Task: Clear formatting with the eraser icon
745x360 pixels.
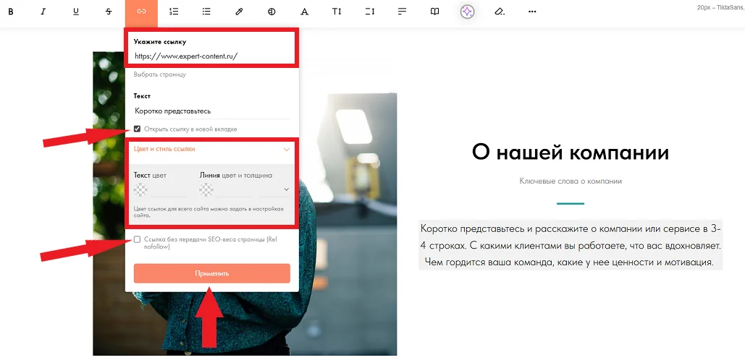Action: coord(500,12)
